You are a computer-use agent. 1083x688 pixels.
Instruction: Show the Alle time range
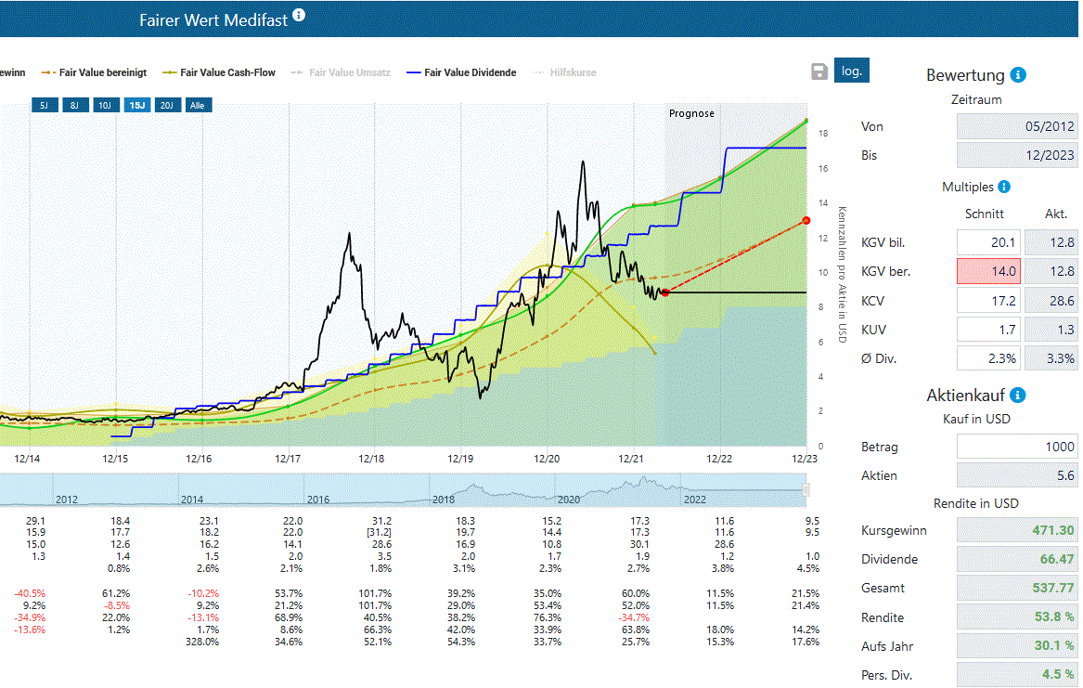point(197,106)
